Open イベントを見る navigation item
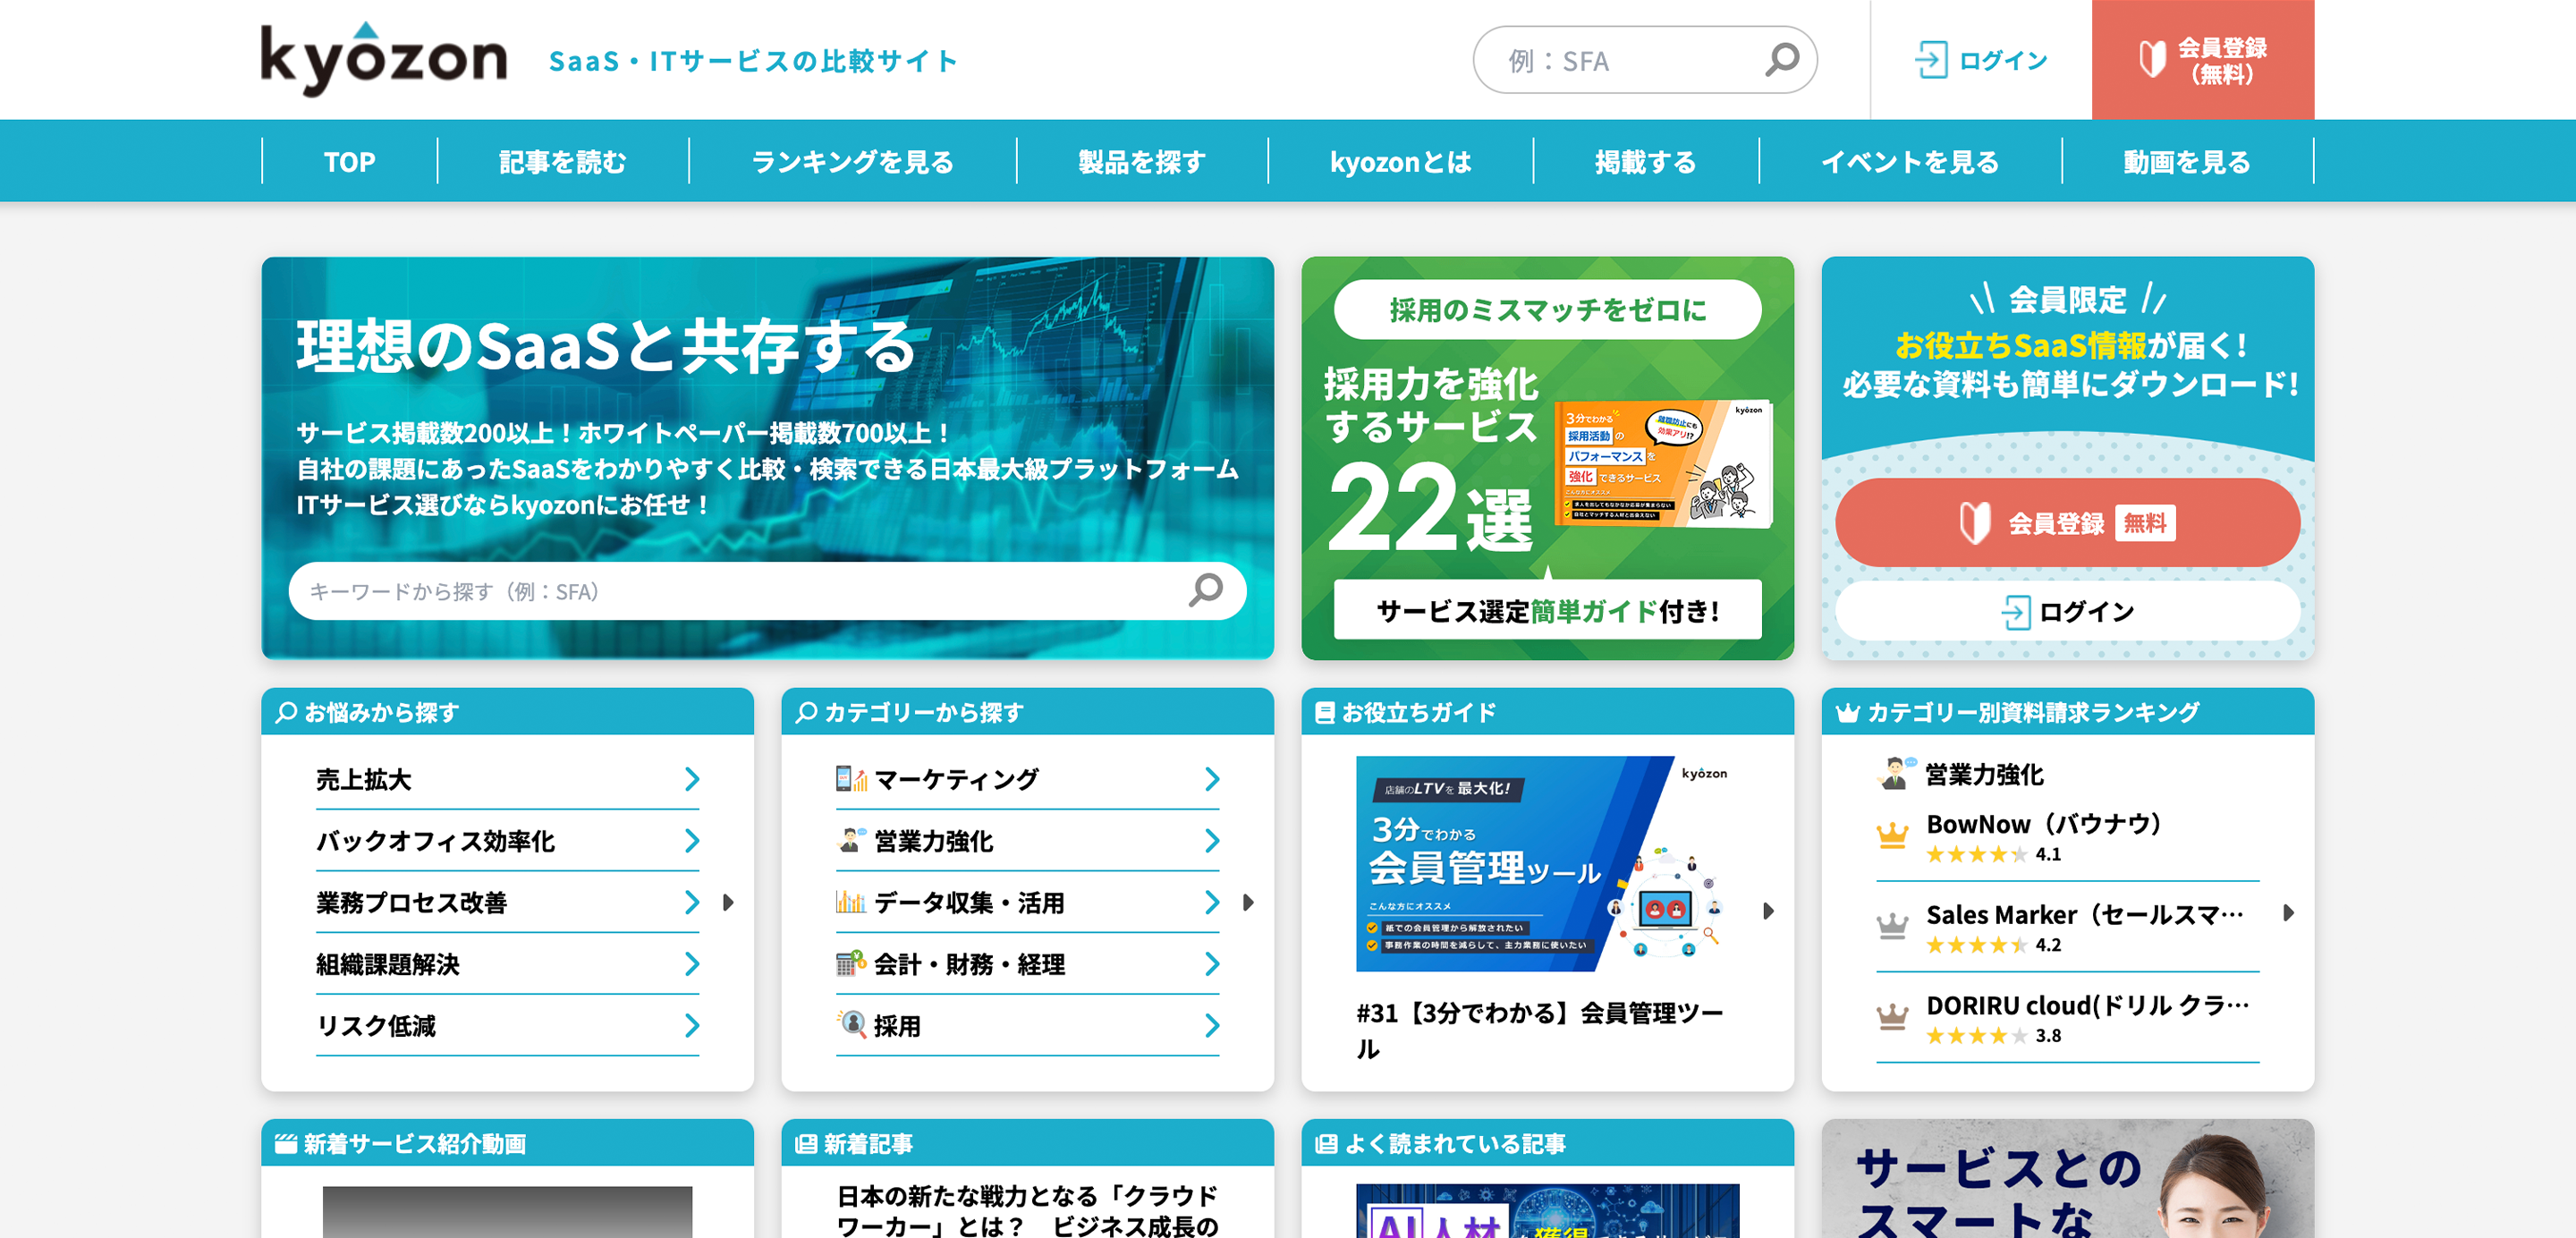Viewport: 2576px width, 1238px height. point(1910,161)
